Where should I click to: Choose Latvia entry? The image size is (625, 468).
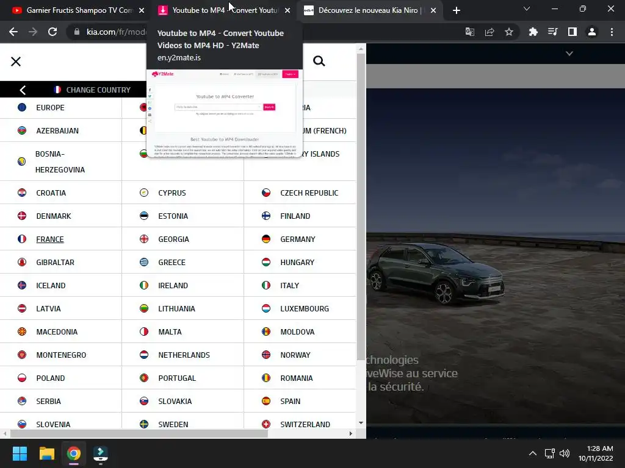click(48, 308)
